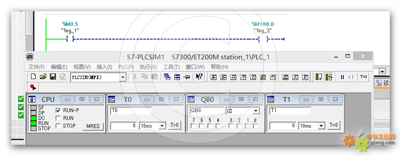
Task: Expand the T0 10ms timebase dropdown
Action: [162, 125]
